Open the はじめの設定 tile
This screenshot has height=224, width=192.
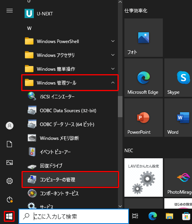178,203
